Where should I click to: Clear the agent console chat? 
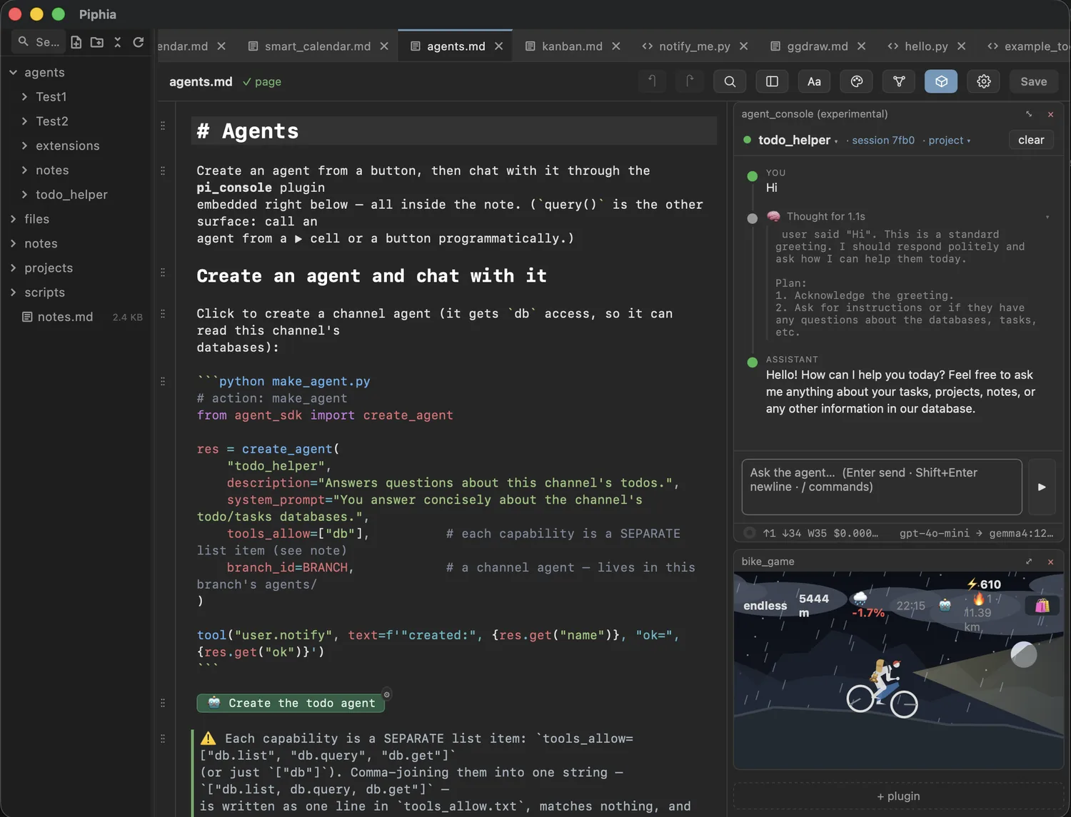[1031, 140]
